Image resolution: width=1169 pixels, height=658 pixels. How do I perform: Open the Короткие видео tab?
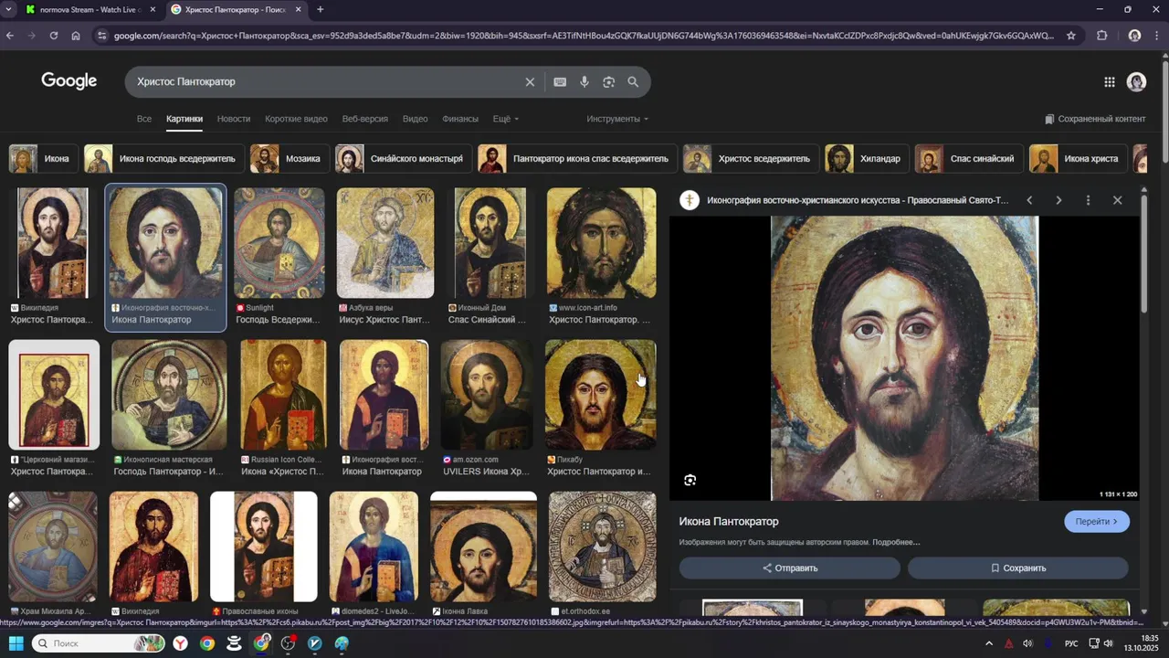(296, 119)
